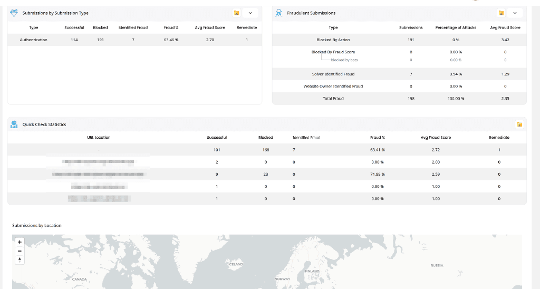
Task: Click the 101 successful value
Action: click(217, 150)
